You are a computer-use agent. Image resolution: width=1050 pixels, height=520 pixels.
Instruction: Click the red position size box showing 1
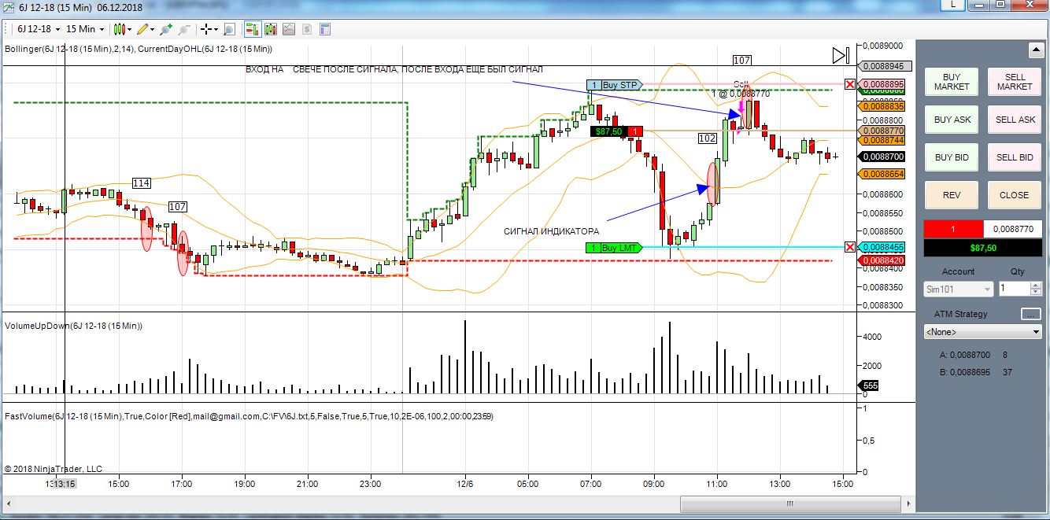953,229
